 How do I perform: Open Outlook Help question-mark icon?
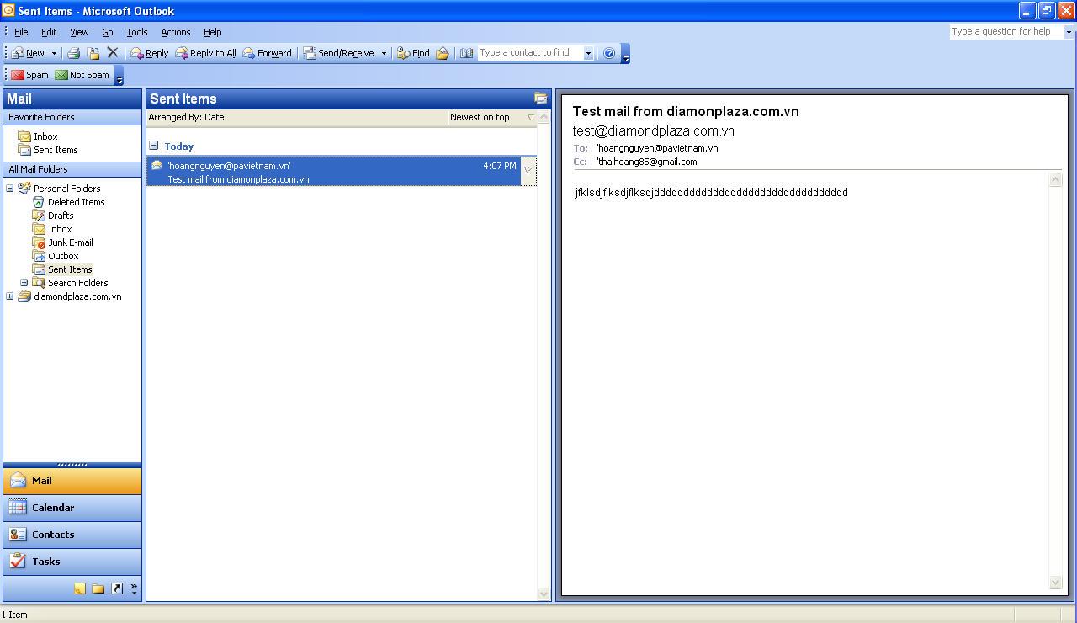coord(609,53)
